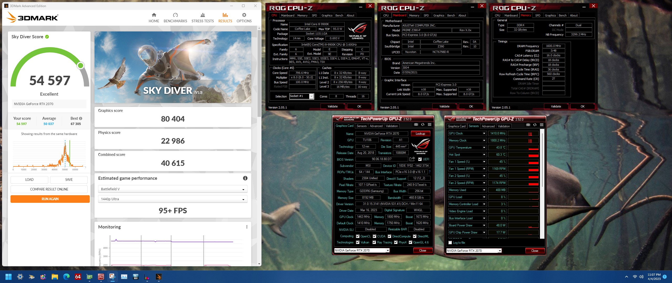Open hamburger menu in GPU-Z Graphics Card window

click(429, 125)
